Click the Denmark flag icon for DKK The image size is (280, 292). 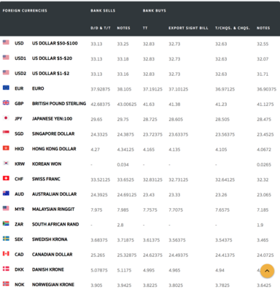[6, 269]
